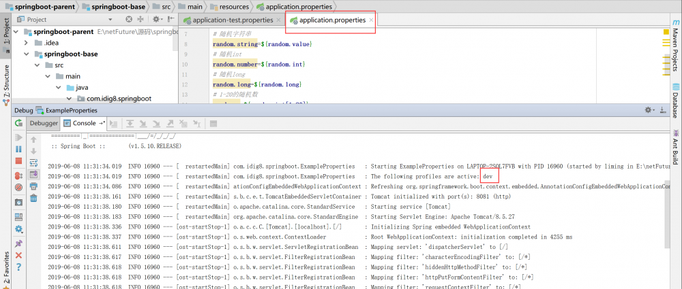Hide the Project panel with the hide icon
The width and height of the screenshot is (682, 289).
click(170, 20)
